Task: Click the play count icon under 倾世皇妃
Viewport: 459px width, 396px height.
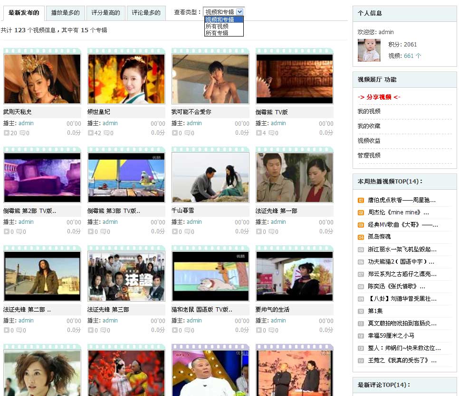Action: coord(90,133)
